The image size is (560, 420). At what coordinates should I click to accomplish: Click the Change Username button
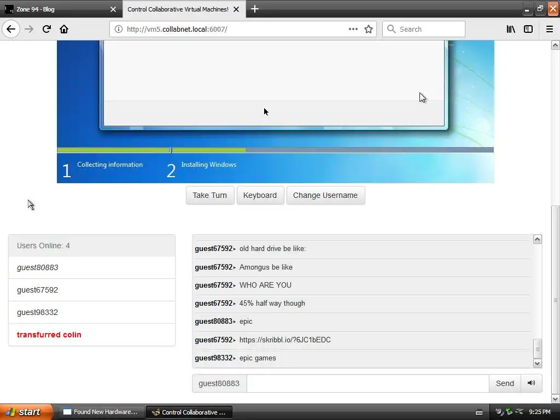pos(325,195)
